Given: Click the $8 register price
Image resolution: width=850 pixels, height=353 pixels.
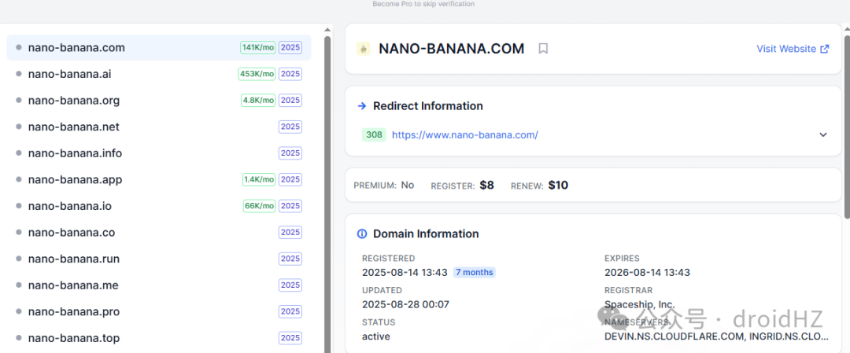Looking at the screenshot, I should [487, 186].
